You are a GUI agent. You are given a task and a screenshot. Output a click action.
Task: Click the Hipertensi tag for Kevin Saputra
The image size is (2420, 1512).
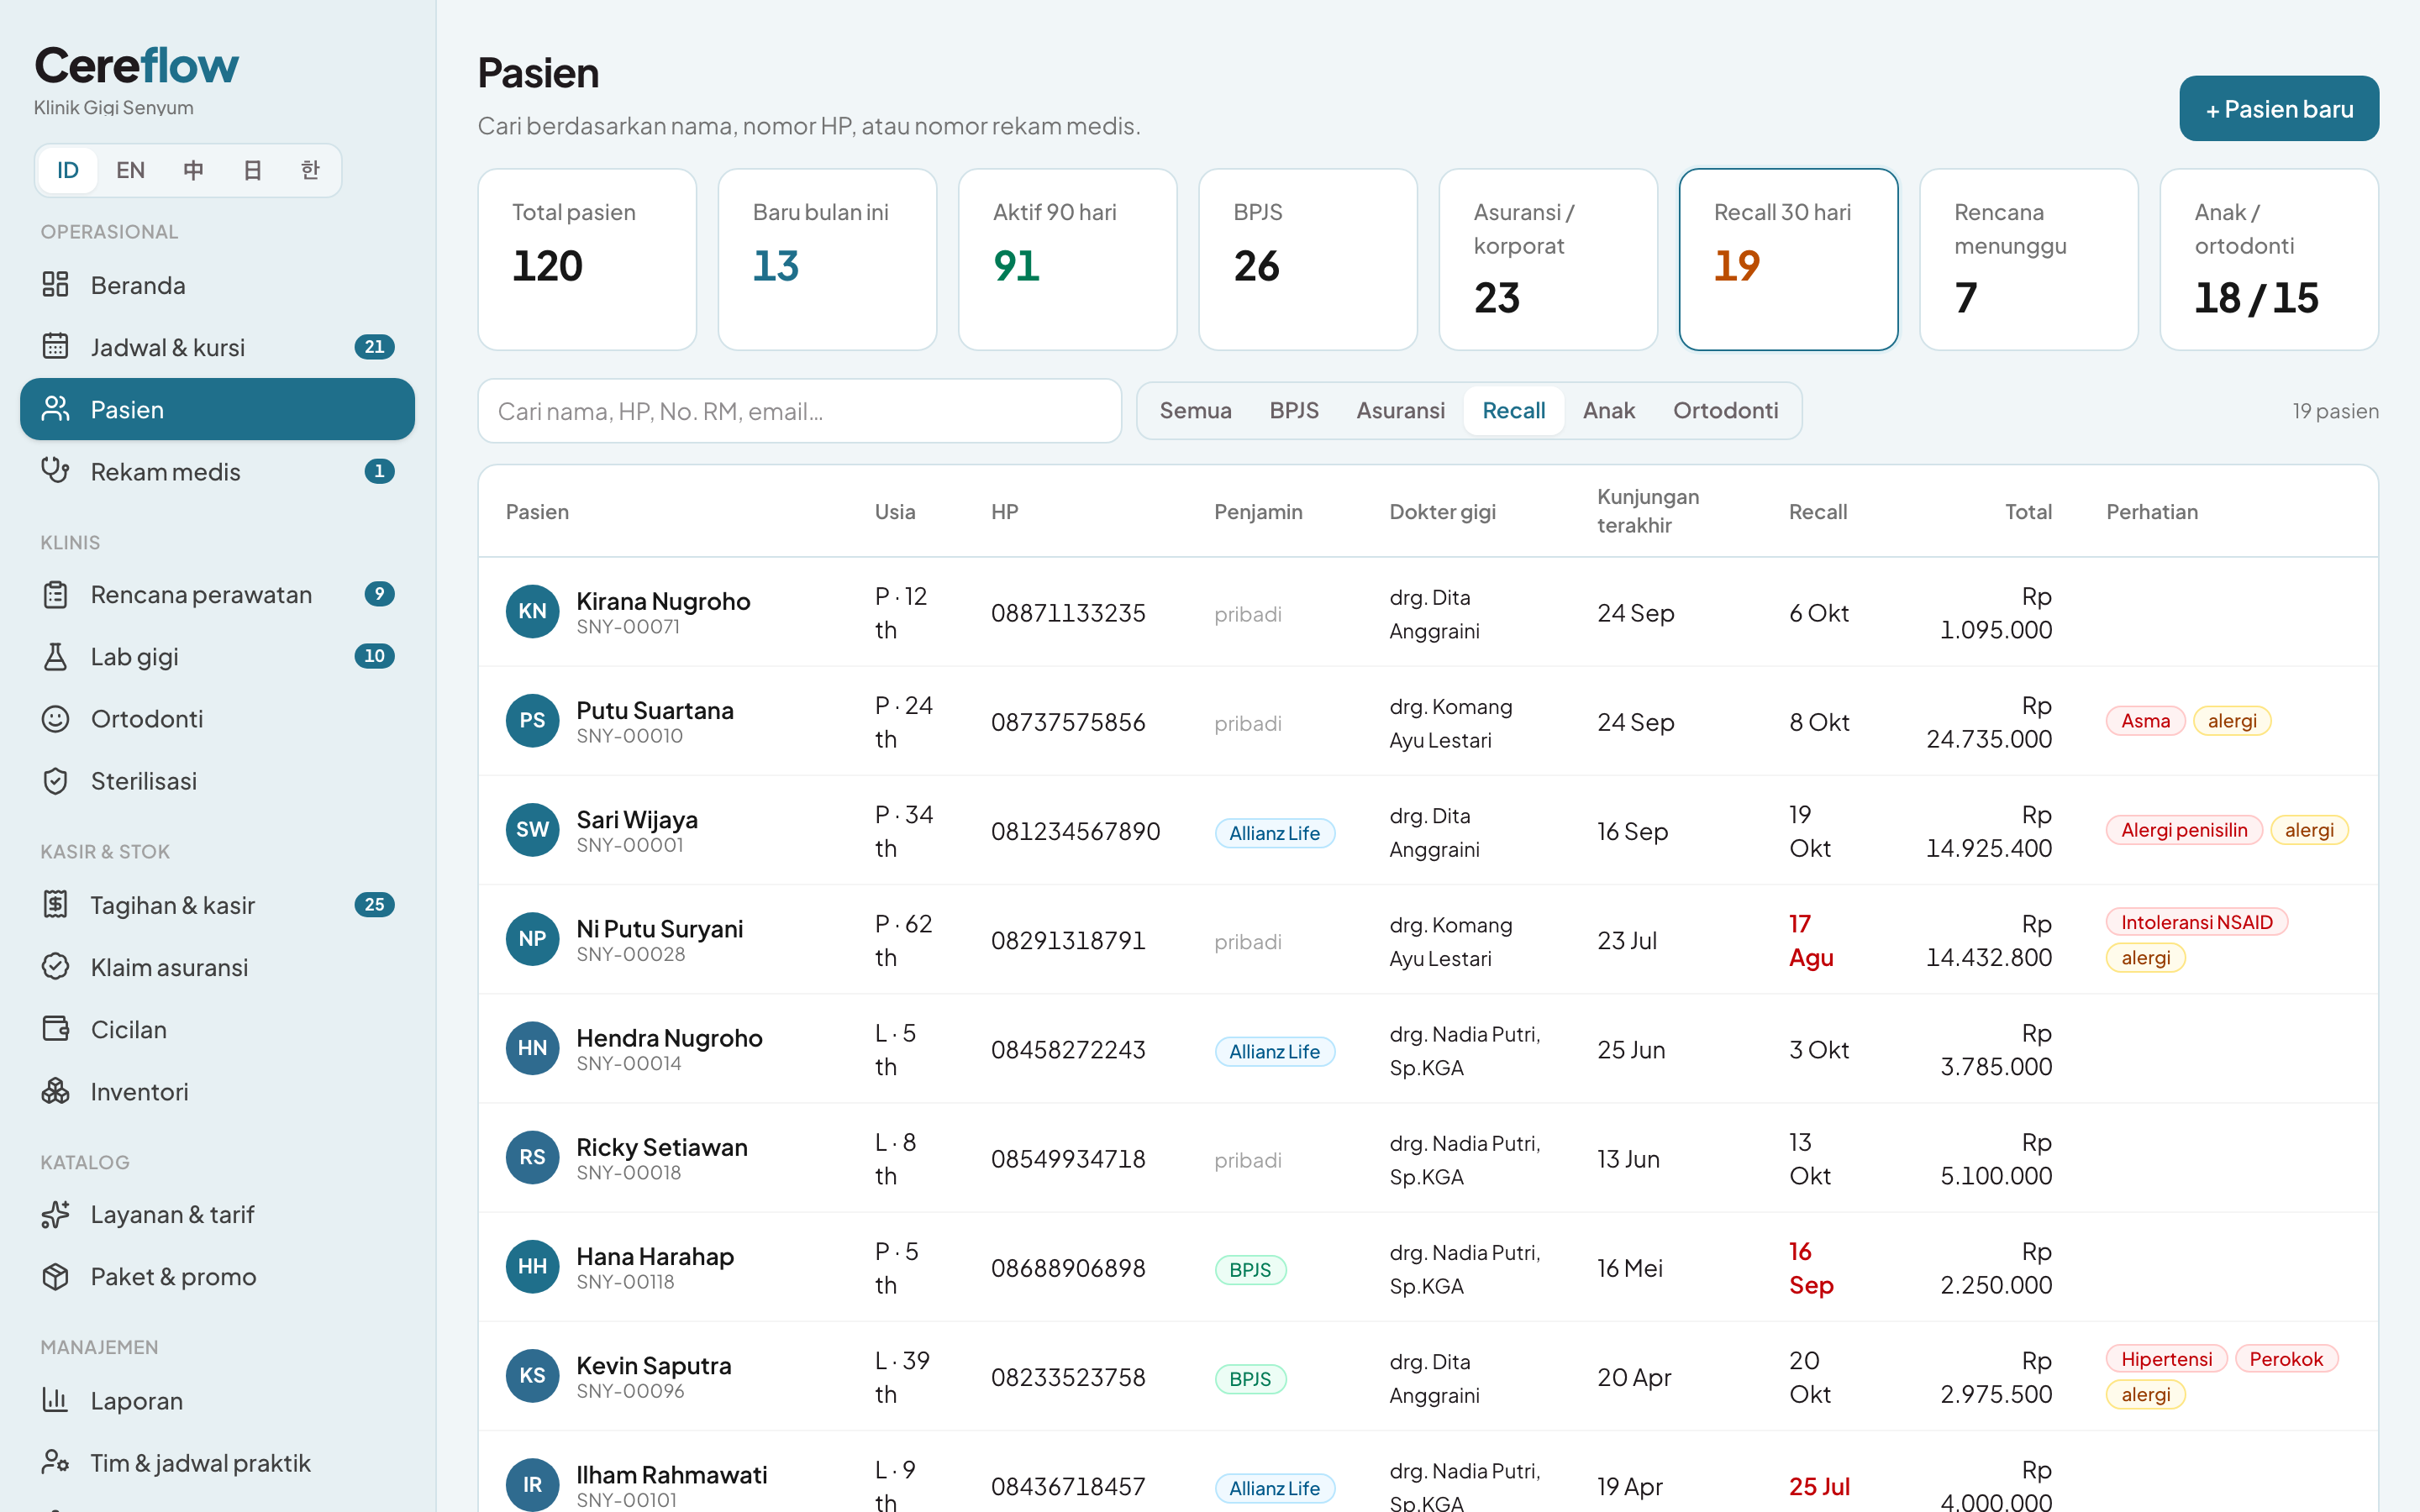(x=2166, y=1359)
